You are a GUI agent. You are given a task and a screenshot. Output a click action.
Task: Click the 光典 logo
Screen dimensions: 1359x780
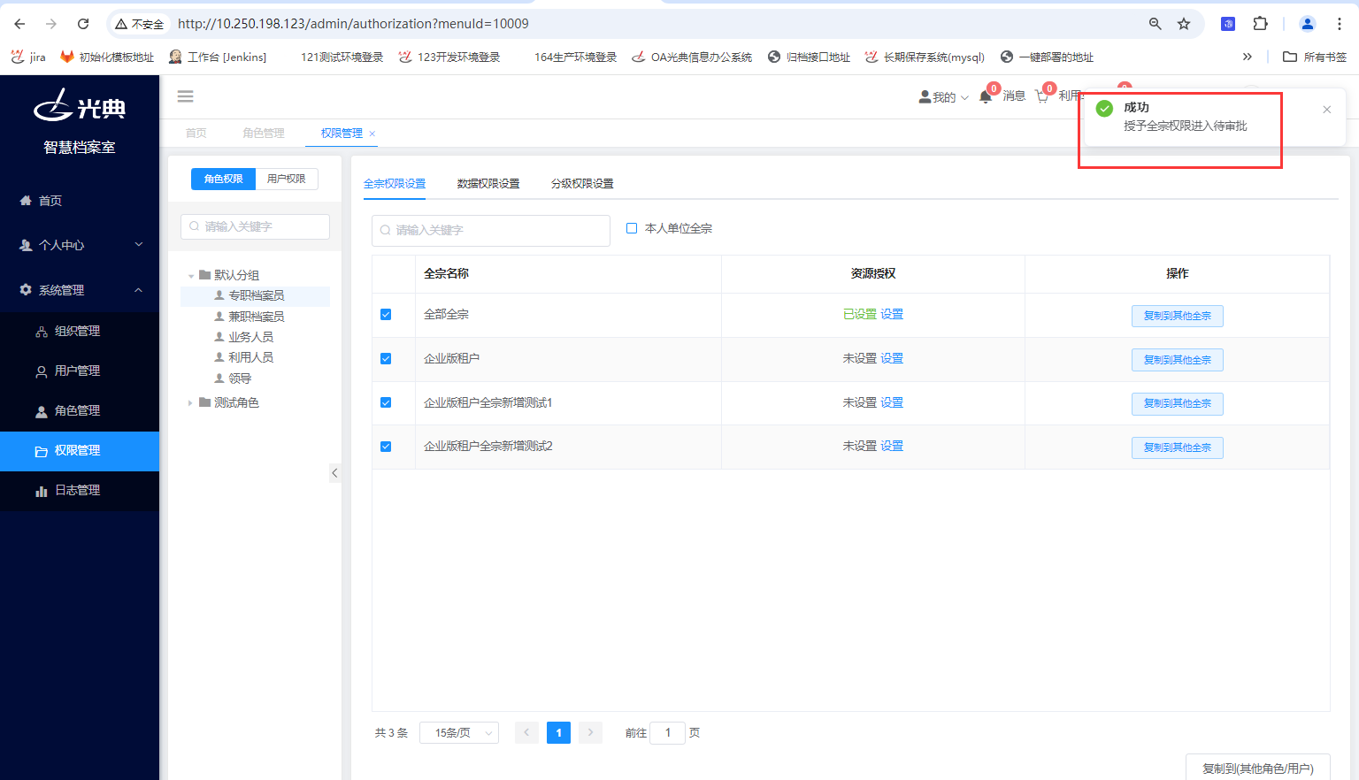point(80,106)
